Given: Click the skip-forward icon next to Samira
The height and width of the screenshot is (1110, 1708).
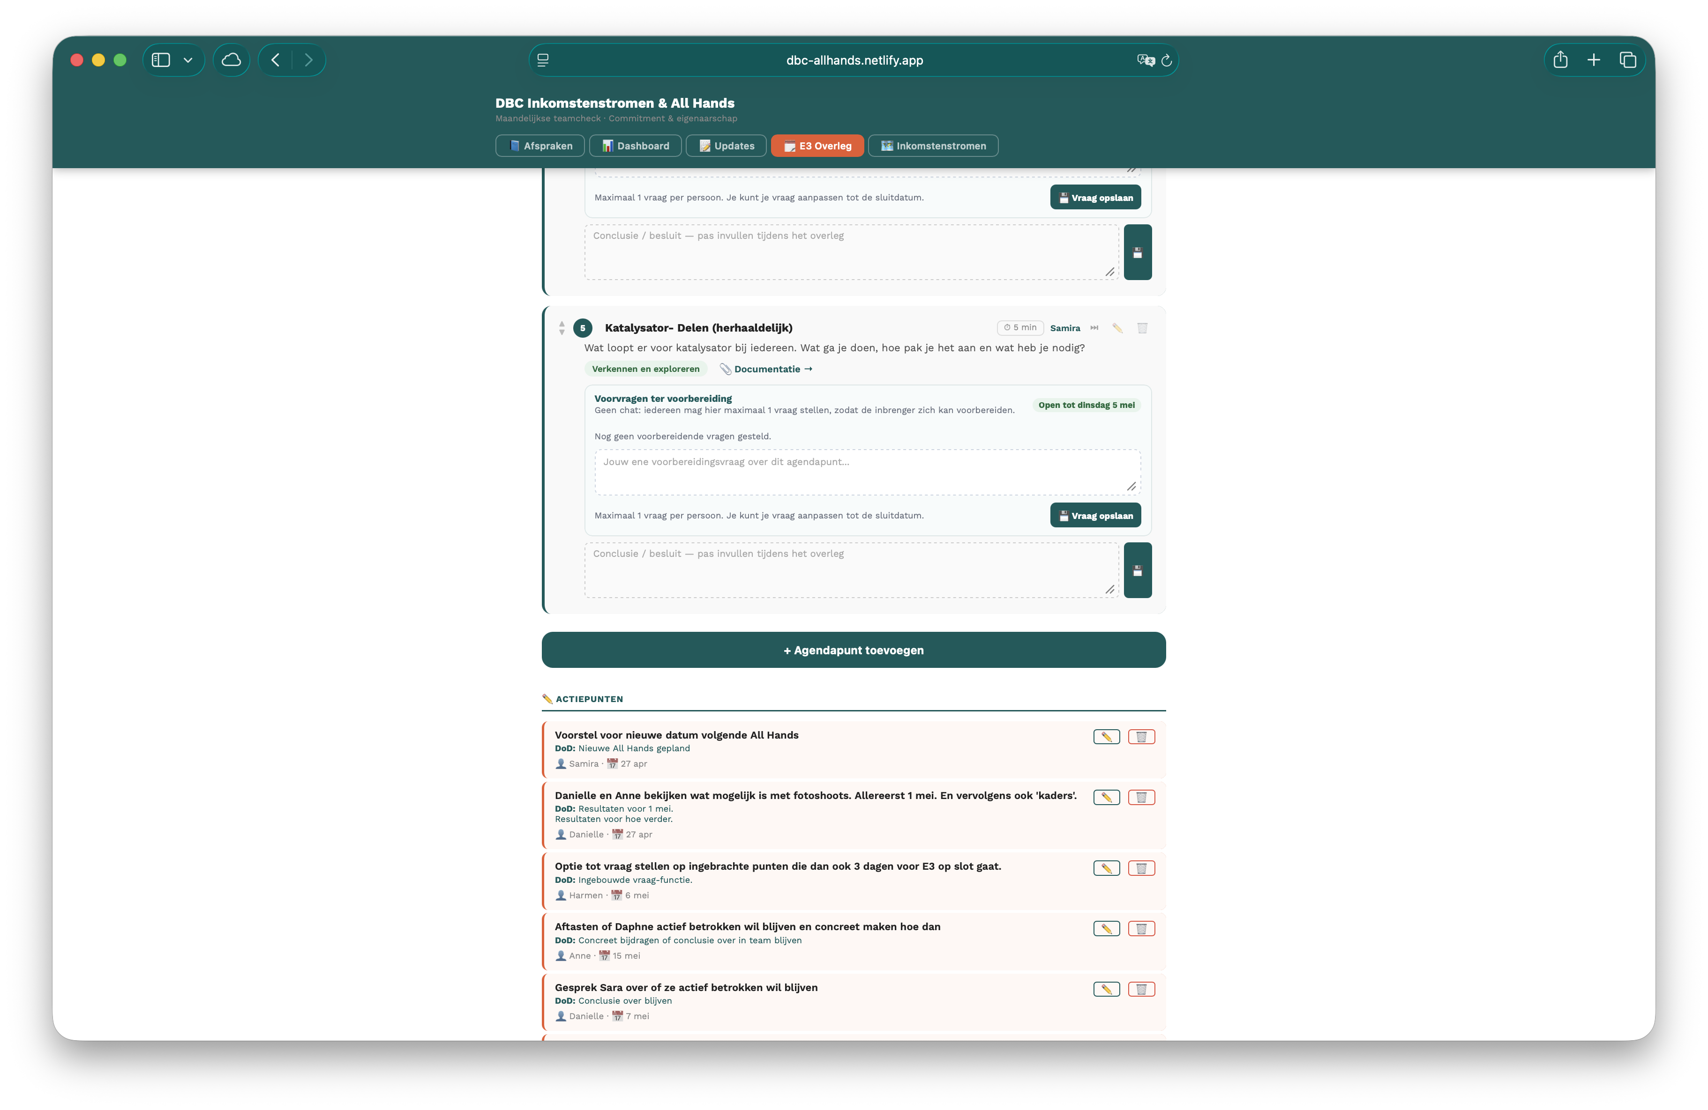Looking at the screenshot, I should click(x=1094, y=328).
